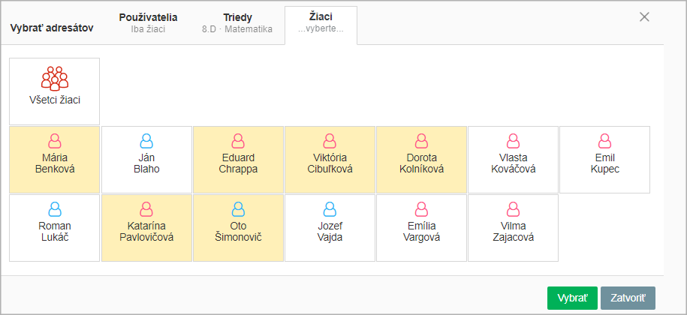Open the Žiaci tab
Image resolution: width=687 pixels, height=315 pixels.
click(x=321, y=22)
